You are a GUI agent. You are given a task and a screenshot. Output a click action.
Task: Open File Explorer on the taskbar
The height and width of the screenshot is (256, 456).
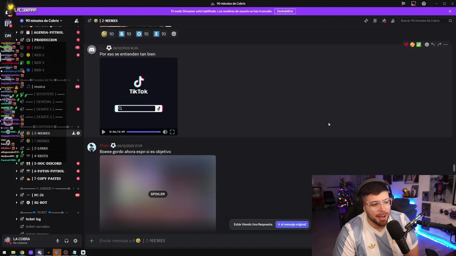click(13, 252)
